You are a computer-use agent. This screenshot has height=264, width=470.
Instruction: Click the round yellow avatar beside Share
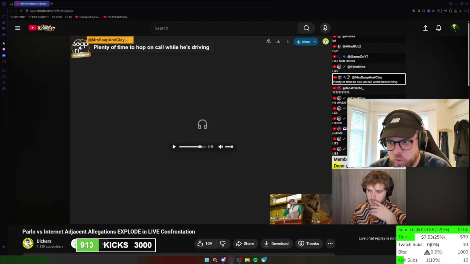[x=325, y=41]
